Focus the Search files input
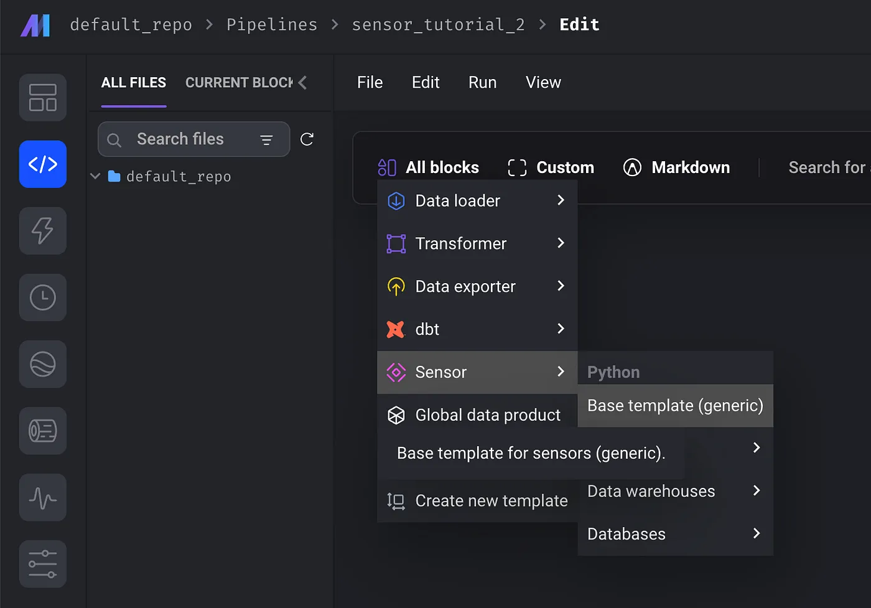 [194, 139]
